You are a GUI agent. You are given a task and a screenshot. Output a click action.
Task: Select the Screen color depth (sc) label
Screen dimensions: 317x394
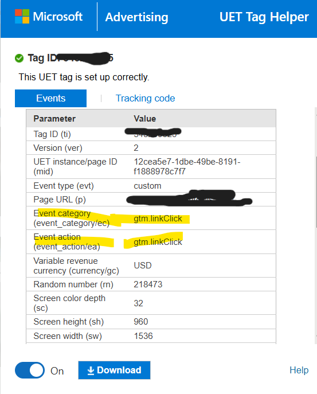click(69, 303)
